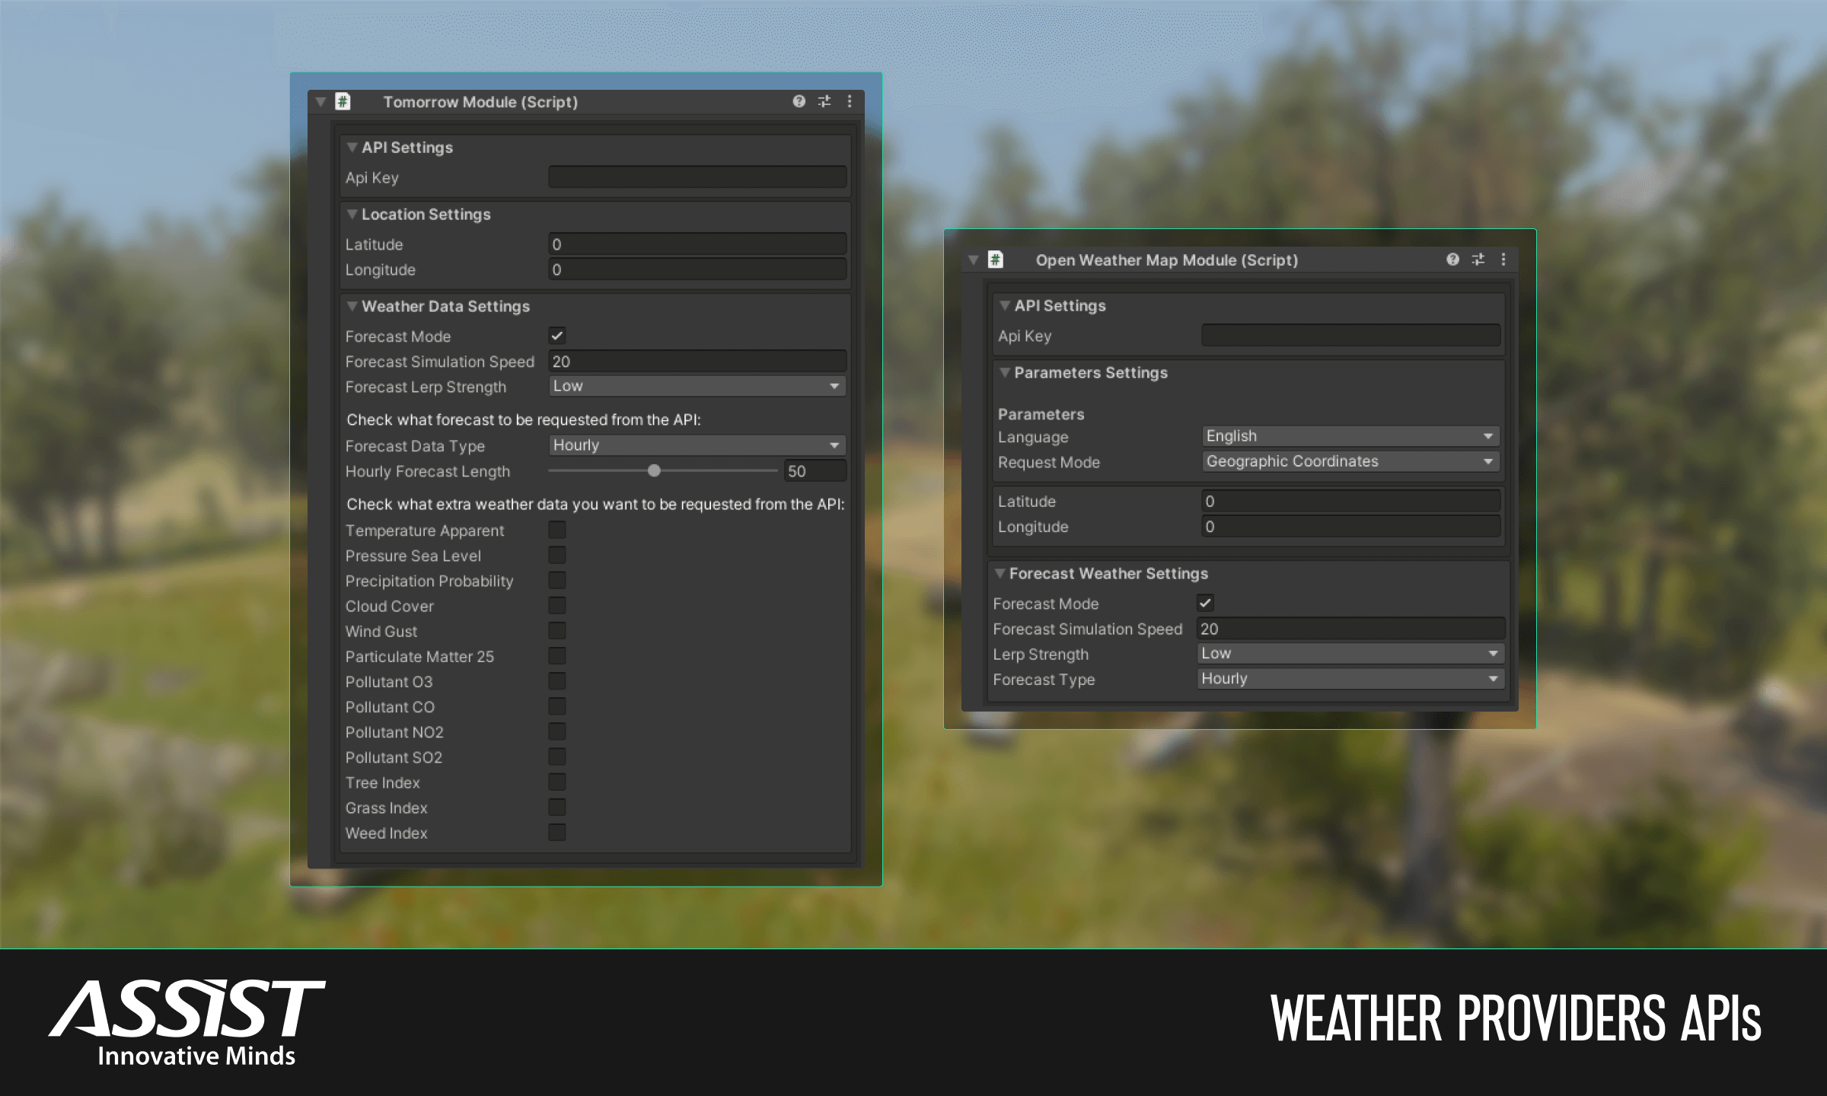Click the Hourly Forecast Length label
The height and width of the screenshot is (1096, 1827).
coord(428,471)
